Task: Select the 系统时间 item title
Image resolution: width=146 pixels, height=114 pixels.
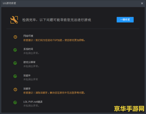Action: (x=28, y=49)
